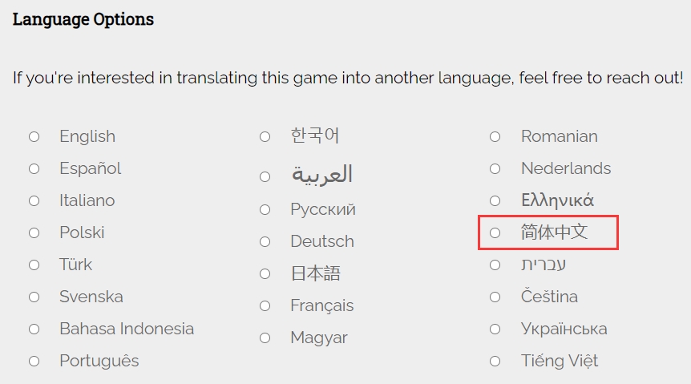Pick the Deutsch radio button

(x=265, y=242)
